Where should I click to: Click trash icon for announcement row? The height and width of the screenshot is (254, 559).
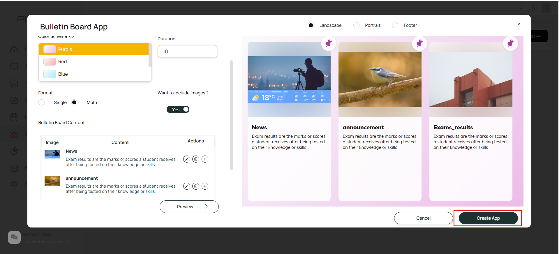[196, 186]
